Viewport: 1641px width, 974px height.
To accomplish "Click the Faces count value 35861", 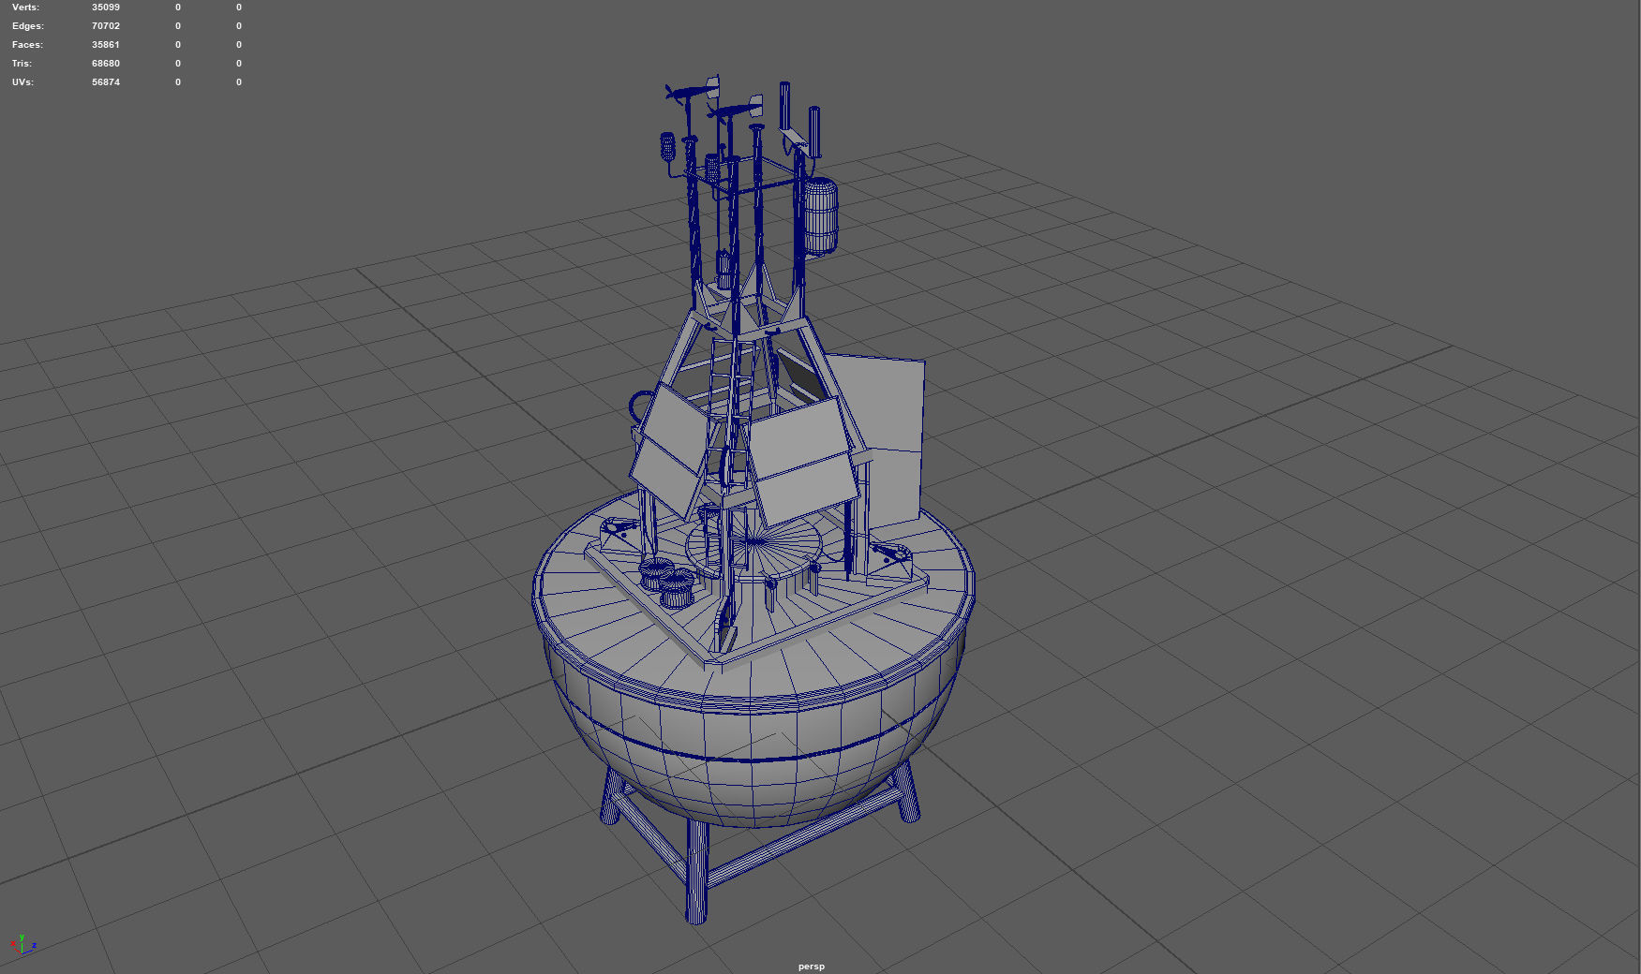I will [x=106, y=45].
